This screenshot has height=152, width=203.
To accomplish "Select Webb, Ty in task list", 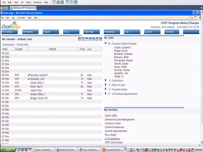I will [119, 77].
